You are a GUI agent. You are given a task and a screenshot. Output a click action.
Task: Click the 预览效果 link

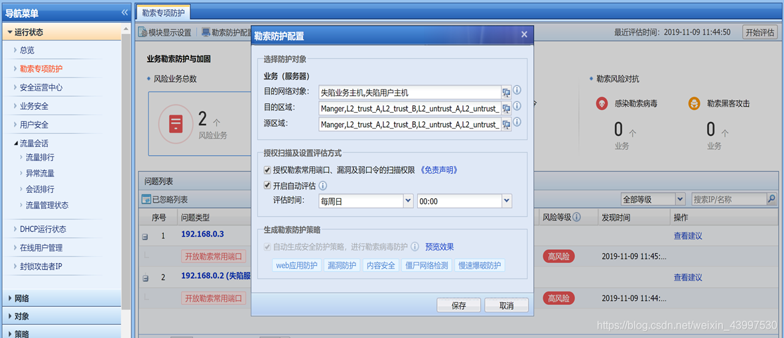(440, 247)
